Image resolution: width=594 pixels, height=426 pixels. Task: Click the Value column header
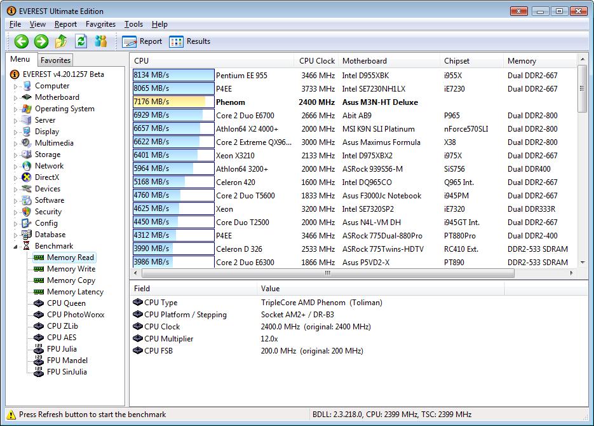point(381,289)
